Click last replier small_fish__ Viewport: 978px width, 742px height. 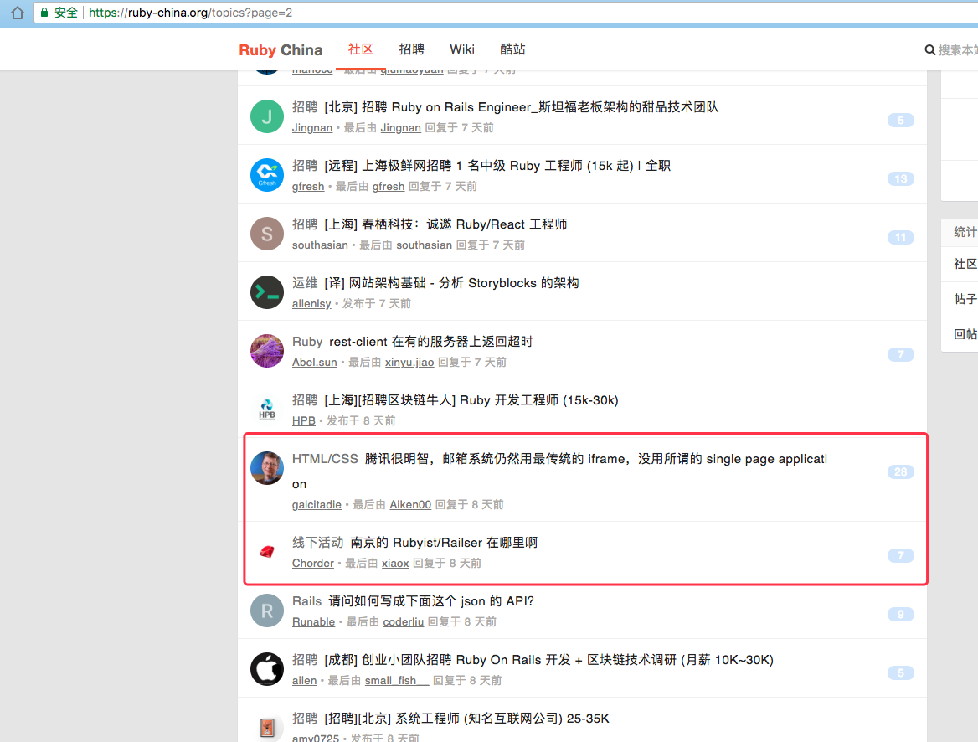click(397, 681)
